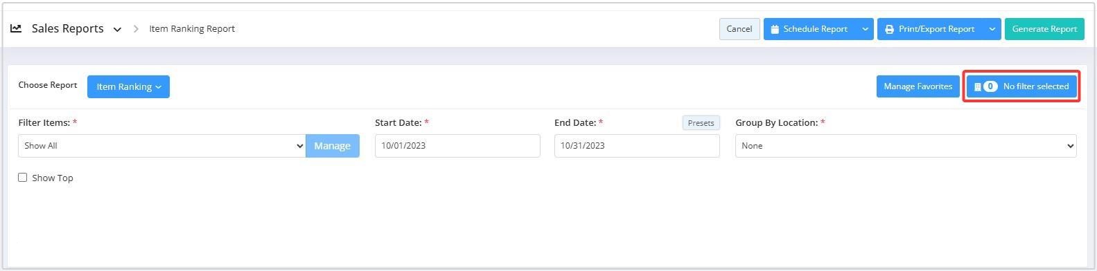Cancel the report setup
This screenshot has width=1097, height=271.
point(739,29)
